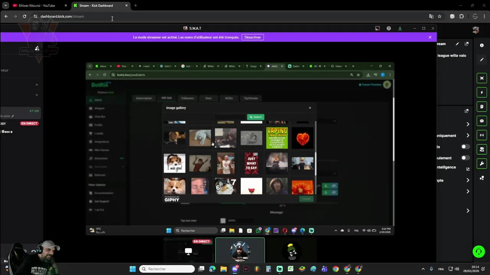Click the Discord screen-share popout icon
Image resolution: width=490 pixels, height=275 pixels.
click(x=377, y=28)
